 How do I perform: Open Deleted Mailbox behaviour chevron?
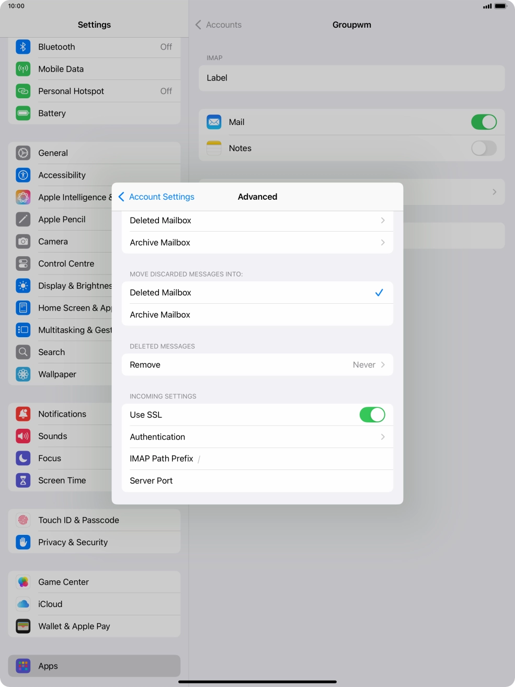point(382,221)
